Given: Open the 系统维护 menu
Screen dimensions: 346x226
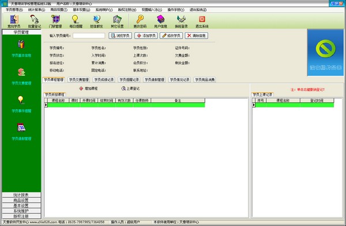Looking at the screenshot, I should tap(104, 10).
